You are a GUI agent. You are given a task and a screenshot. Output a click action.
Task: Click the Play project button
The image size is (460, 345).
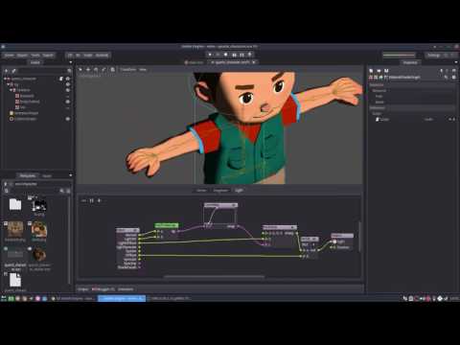point(210,55)
